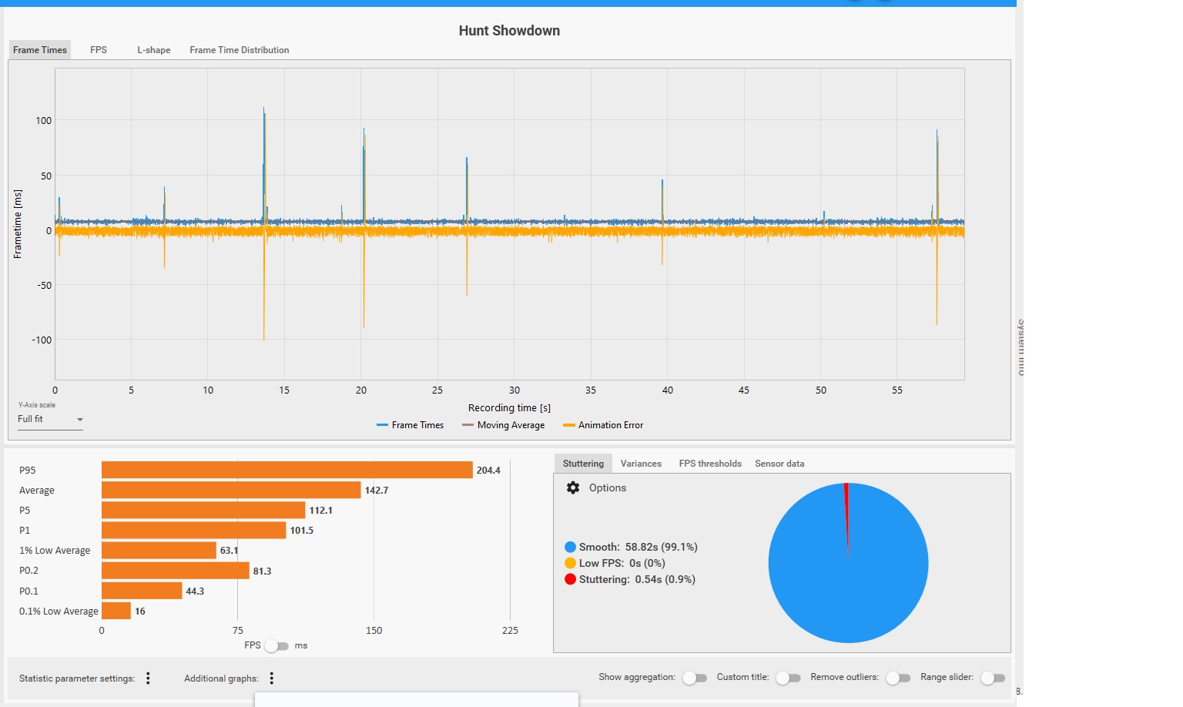1183x707 pixels.
Task: Open the stuttering Options gear icon
Action: tap(573, 488)
